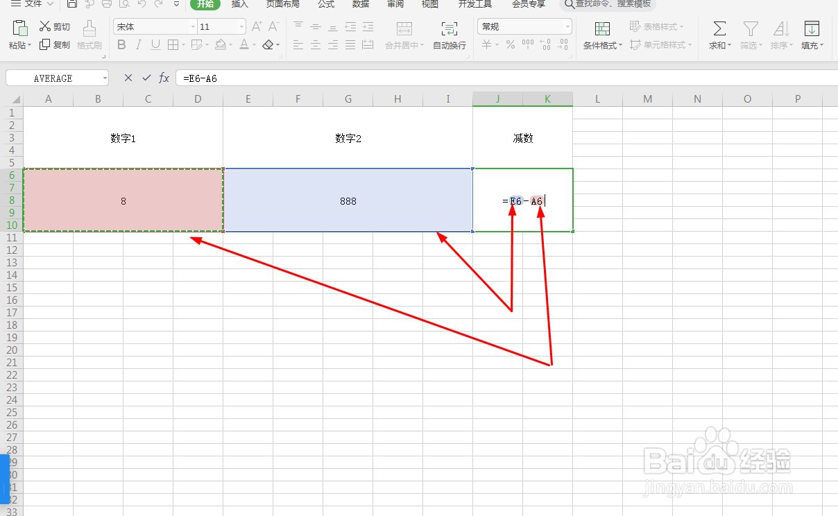Switch to the 开发工具 tab
This screenshot has width=838, height=516.
[475, 3]
